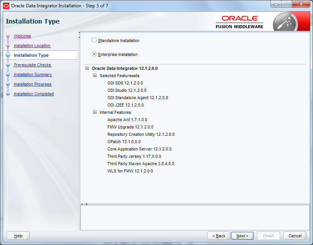The image size is (313, 245).
Task: Click the Welcome step bullet icon
Action: pos(8,36)
